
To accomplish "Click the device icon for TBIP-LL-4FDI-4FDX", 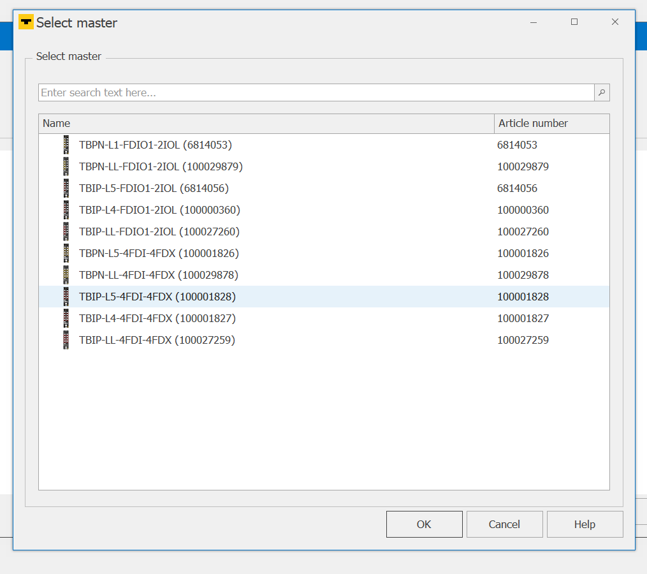I will (x=66, y=340).
